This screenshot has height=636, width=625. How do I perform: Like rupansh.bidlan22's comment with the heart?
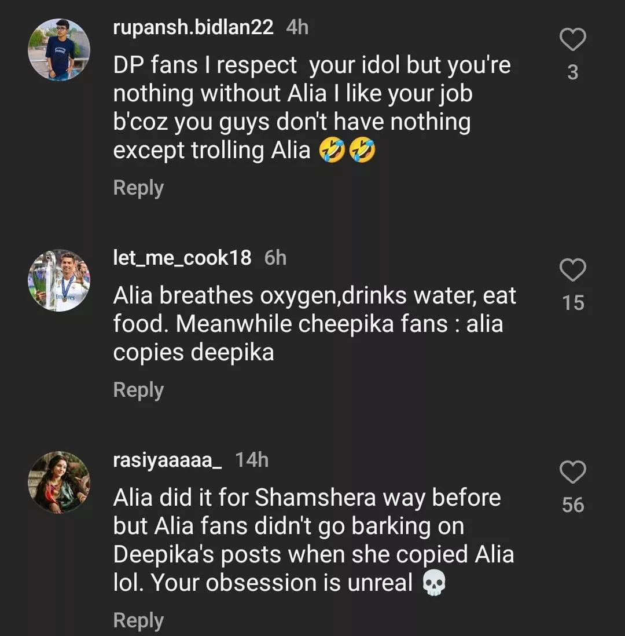pos(573,40)
